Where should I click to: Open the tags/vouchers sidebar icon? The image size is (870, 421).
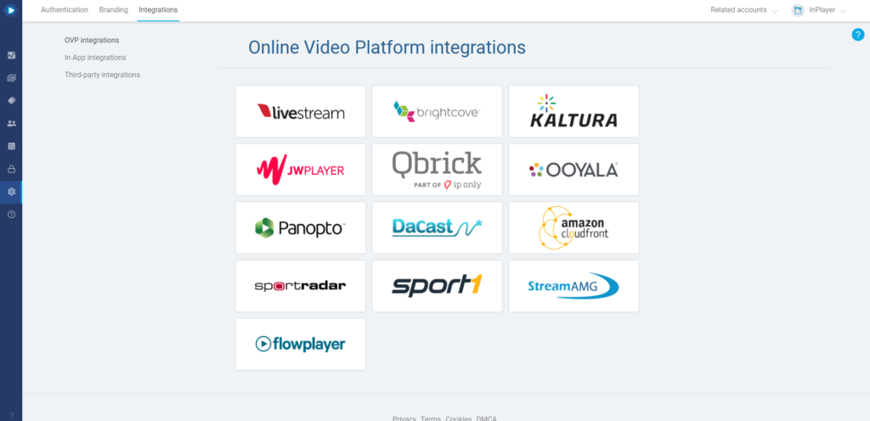click(11, 101)
